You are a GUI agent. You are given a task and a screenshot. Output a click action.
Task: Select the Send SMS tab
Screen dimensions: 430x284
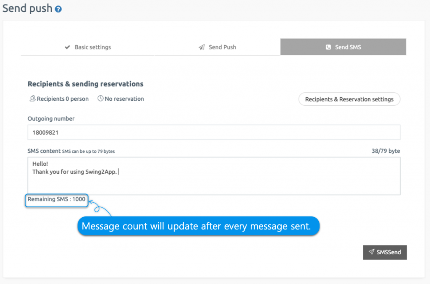click(343, 47)
